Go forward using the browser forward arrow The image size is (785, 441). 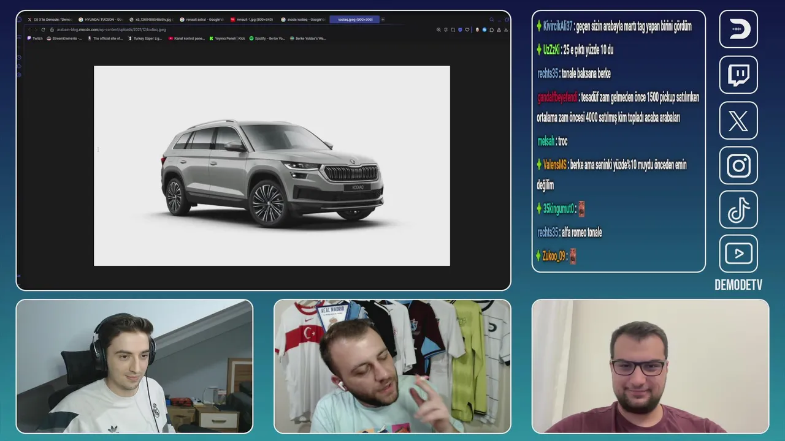(x=36, y=29)
